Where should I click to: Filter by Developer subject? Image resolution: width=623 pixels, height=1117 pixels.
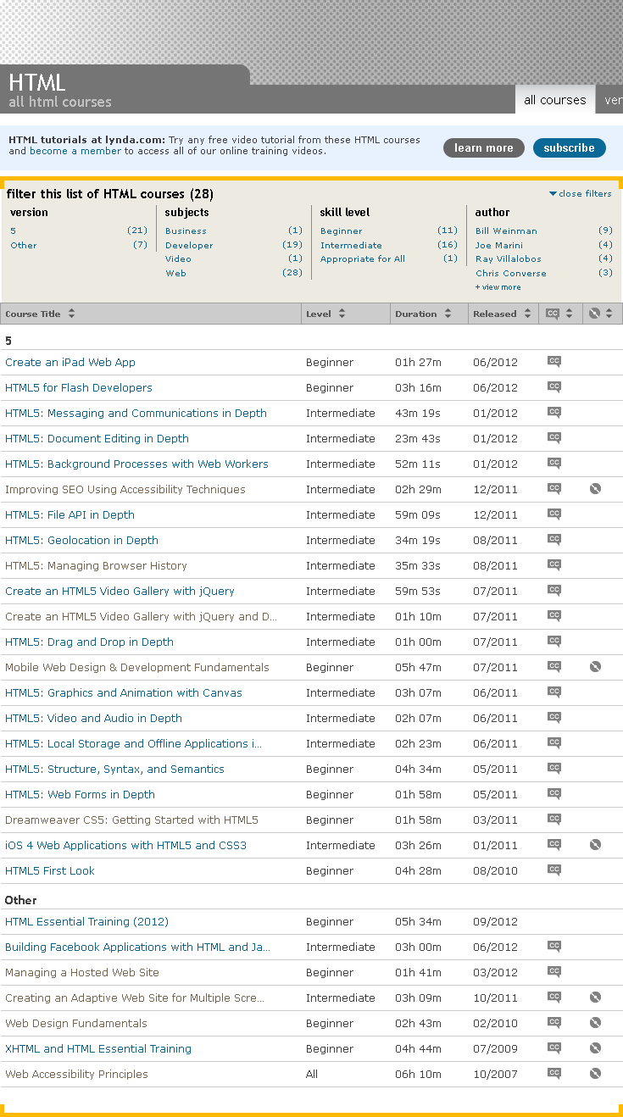[189, 245]
